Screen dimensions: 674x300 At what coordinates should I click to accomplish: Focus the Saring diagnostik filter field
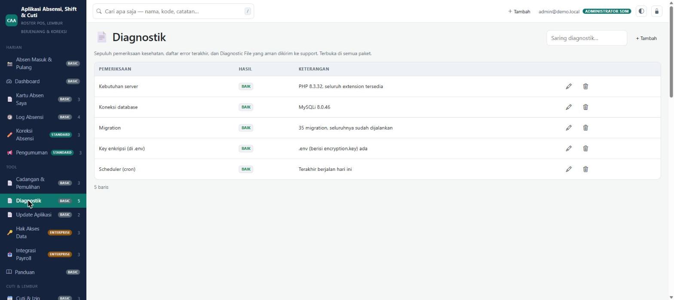click(586, 38)
